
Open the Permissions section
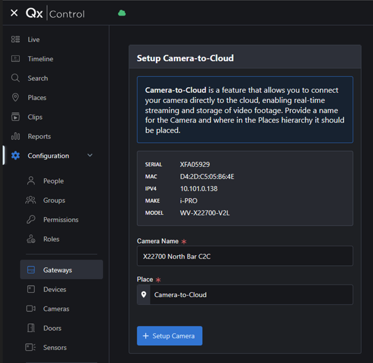pyautogui.click(x=61, y=219)
